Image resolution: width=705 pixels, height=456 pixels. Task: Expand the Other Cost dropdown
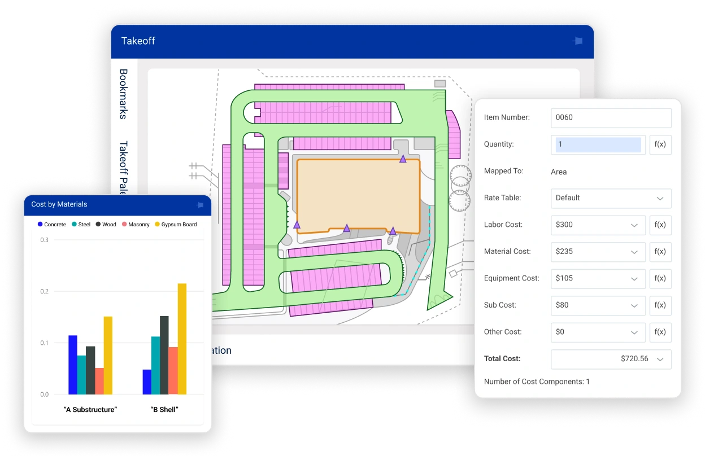[598, 332]
